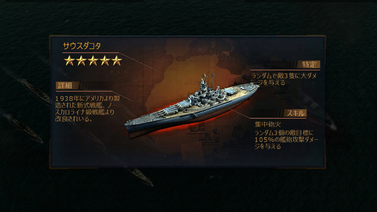377x212 pixels.
Task: Select the スキル skill label
Action: click(296, 113)
